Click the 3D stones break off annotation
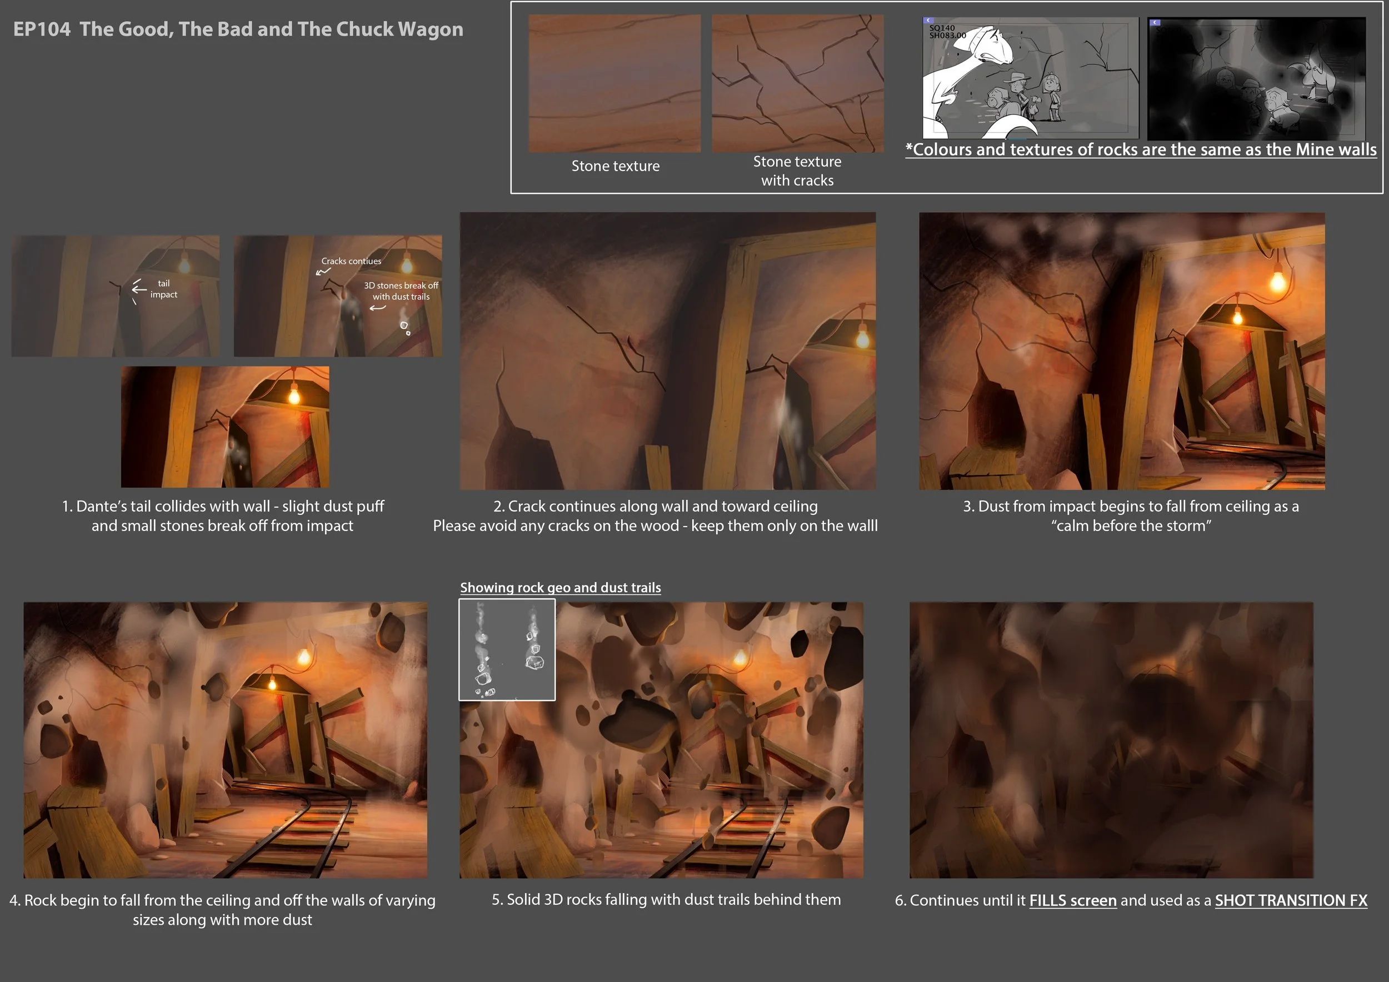 click(401, 291)
